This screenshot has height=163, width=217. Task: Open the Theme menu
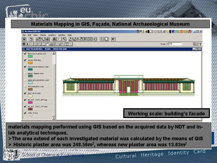pos(43,35)
